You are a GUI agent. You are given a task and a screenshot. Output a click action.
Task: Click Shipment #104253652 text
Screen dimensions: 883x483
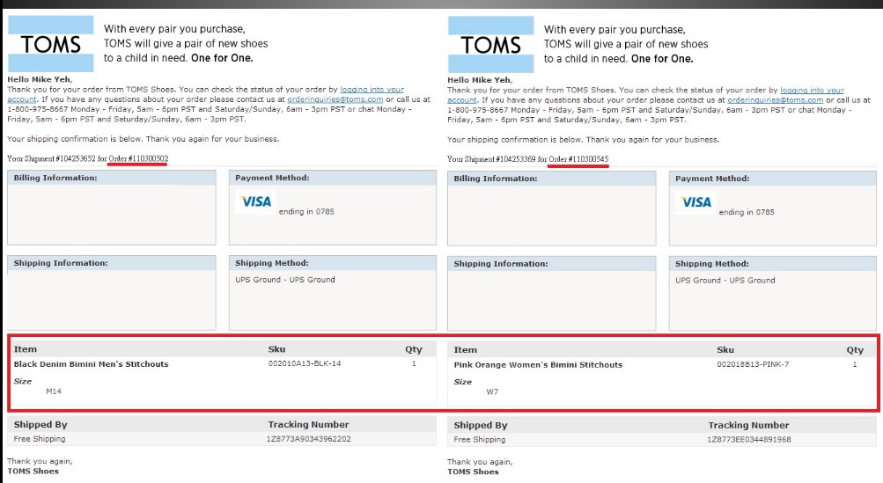(x=62, y=158)
